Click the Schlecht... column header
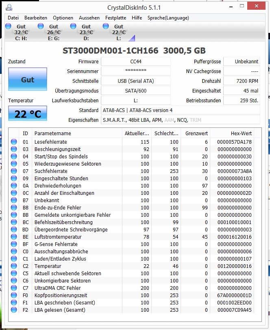Image resolution: width=270 pixels, height=330 pixels. (166, 133)
